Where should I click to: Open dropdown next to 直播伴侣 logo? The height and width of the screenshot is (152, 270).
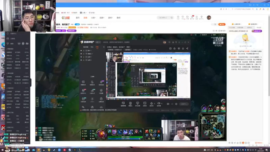click(x=98, y=42)
